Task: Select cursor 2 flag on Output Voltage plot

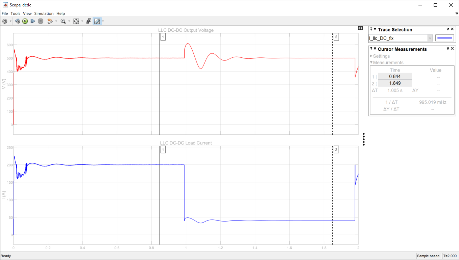Action: [x=336, y=37]
